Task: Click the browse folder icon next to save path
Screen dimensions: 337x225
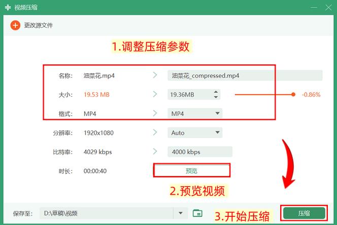Action: (197, 213)
